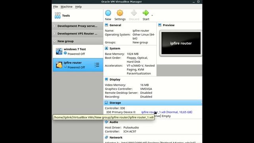Click the 1024 MB base memory value
254x143 pixels.
133,54
